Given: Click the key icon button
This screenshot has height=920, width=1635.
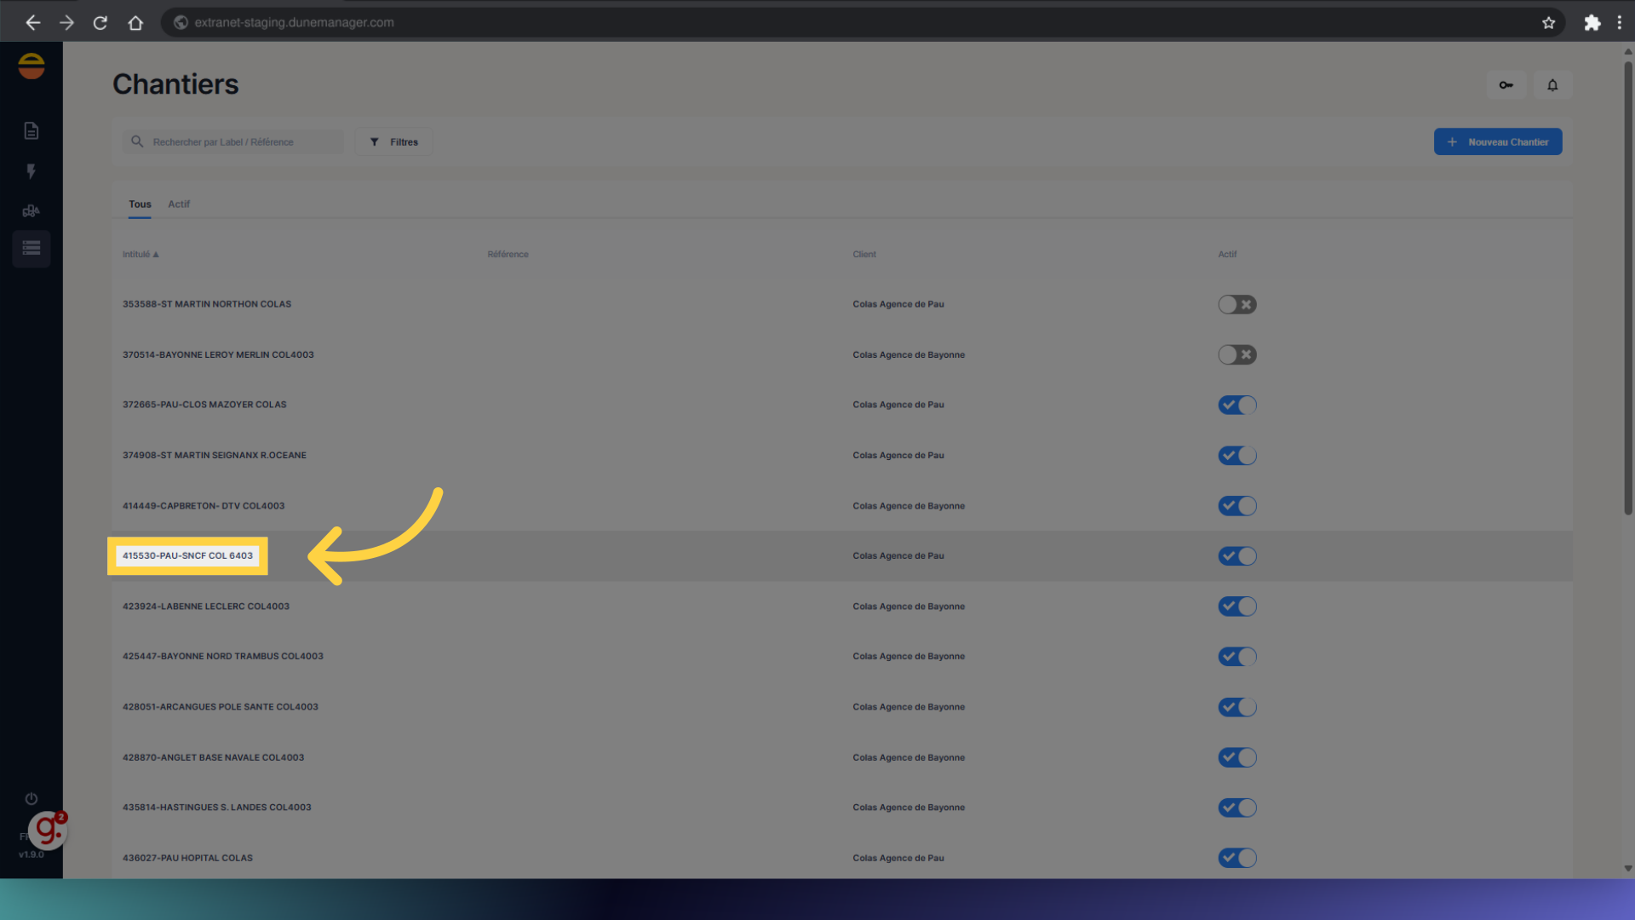Looking at the screenshot, I should (x=1506, y=85).
